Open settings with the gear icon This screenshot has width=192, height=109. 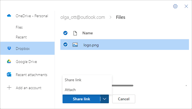coord(175,6)
